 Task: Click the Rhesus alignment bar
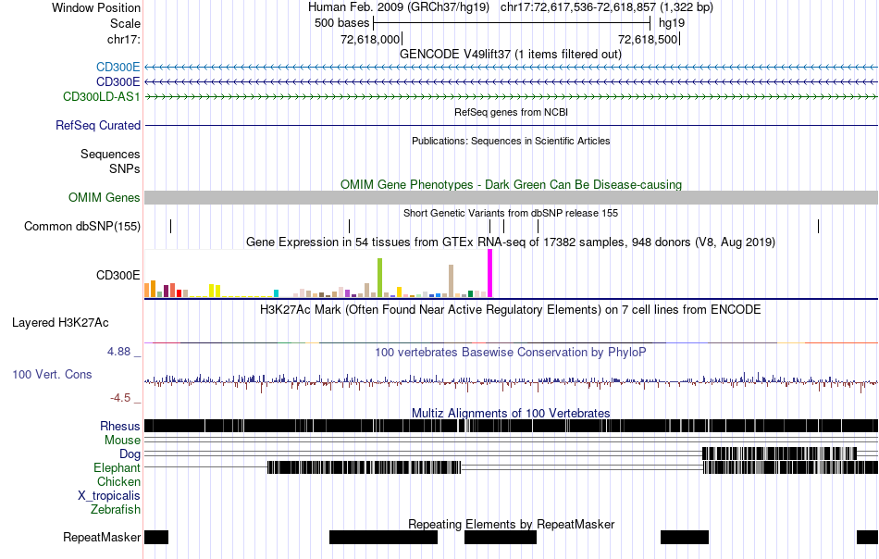511,426
